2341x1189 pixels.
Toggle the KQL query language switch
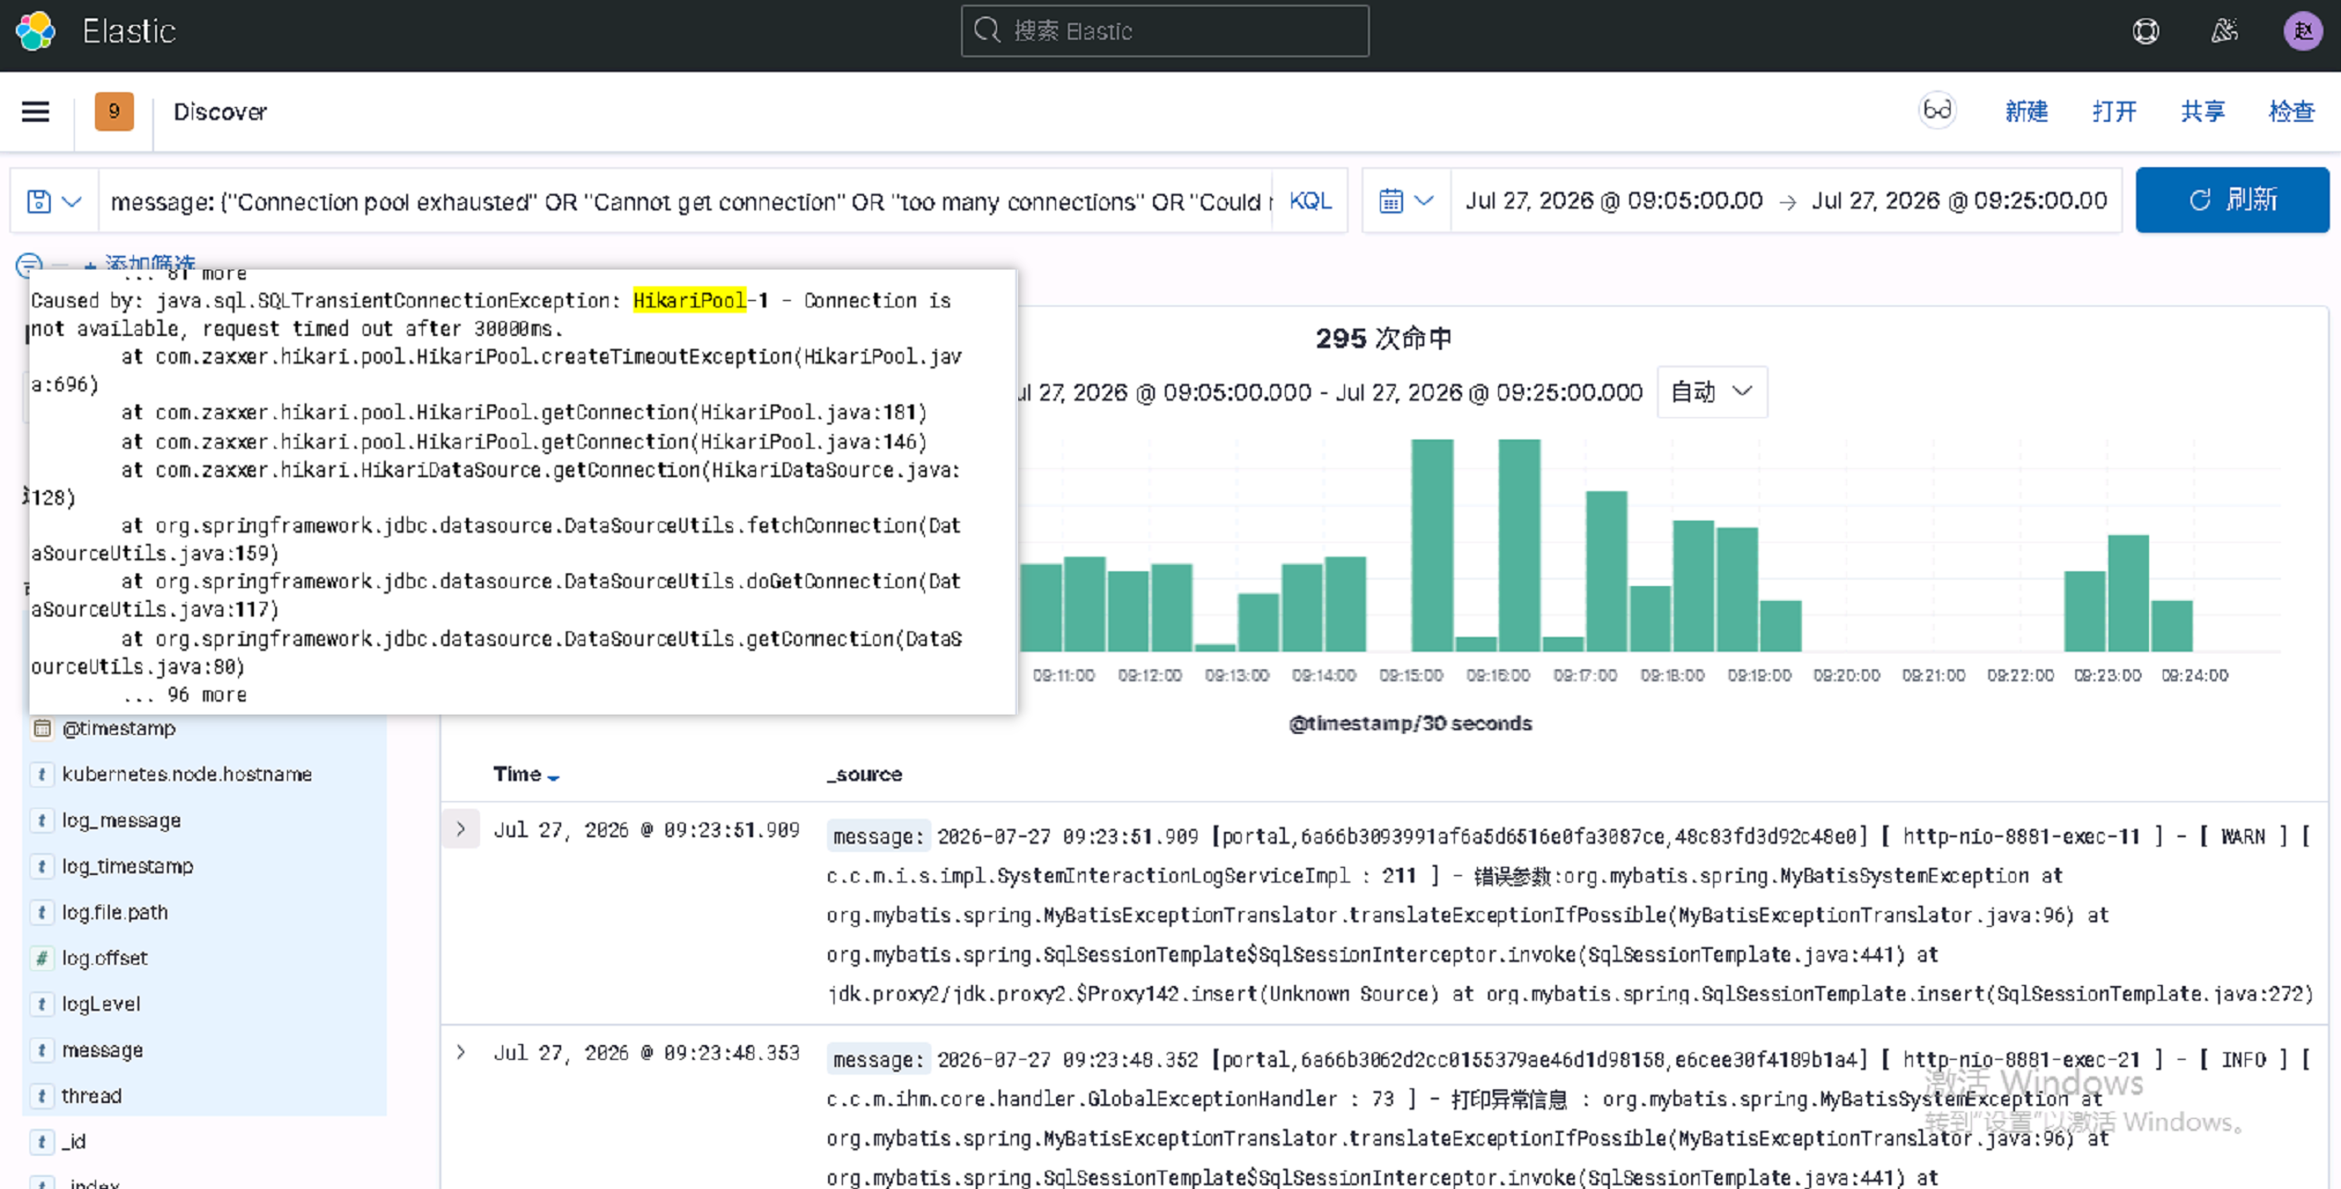1310,201
